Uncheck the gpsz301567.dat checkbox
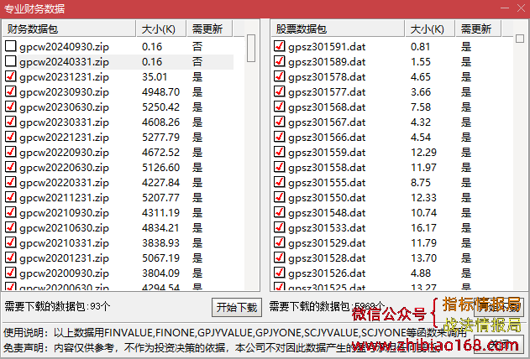The image size is (530, 359). 279,122
